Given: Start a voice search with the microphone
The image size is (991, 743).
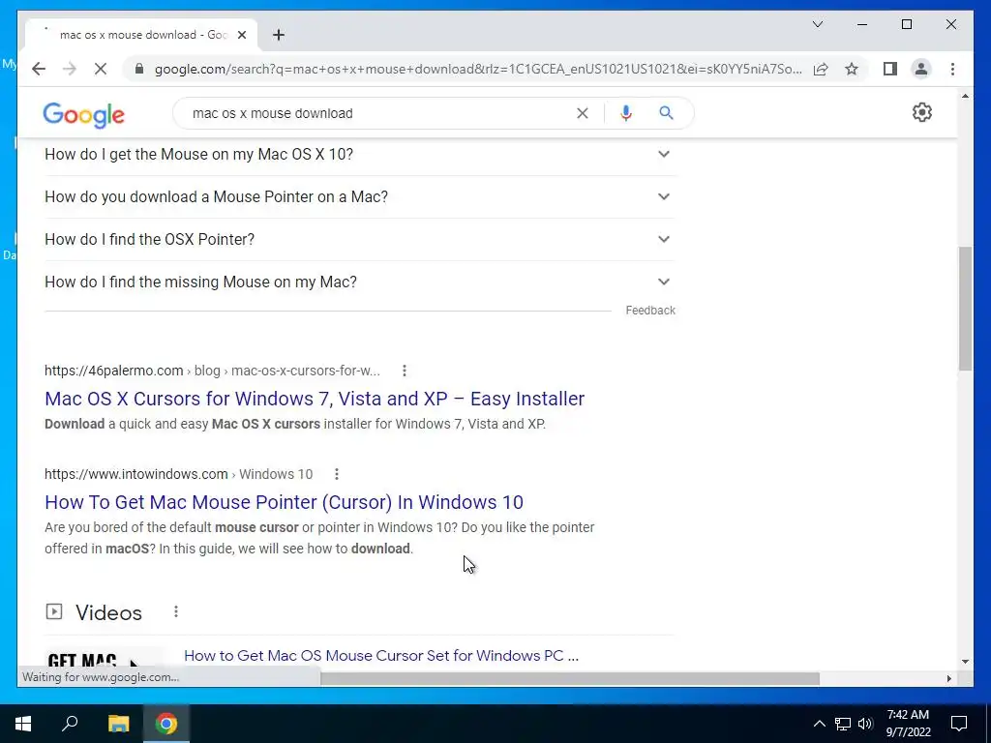Looking at the screenshot, I should [x=626, y=113].
